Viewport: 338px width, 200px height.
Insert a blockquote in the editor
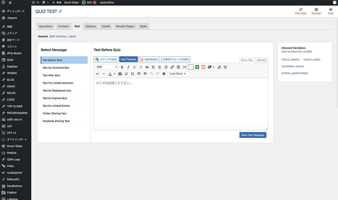click(x=147, y=67)
